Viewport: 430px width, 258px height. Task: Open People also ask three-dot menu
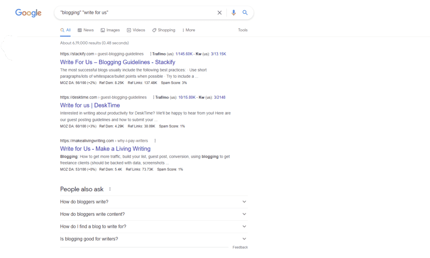point(110,189)
